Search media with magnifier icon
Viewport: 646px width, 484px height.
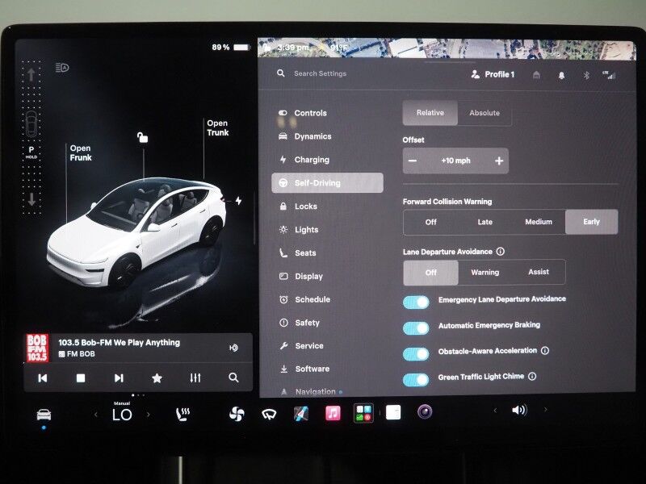pos(233,378)
